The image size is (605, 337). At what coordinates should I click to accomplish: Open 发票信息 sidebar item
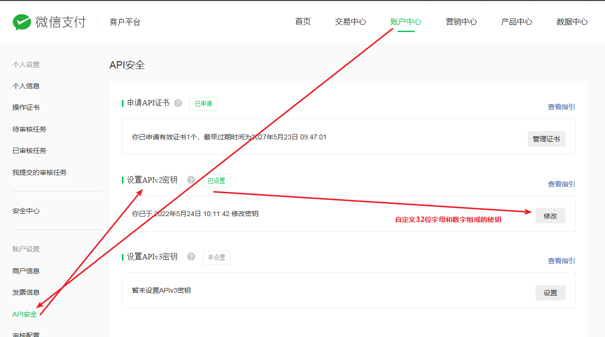pyautogui.click(x=26, y=292)
